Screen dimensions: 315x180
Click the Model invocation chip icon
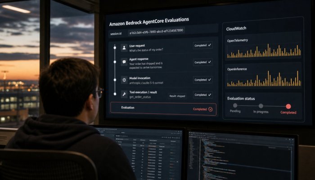tap(124, 80)
